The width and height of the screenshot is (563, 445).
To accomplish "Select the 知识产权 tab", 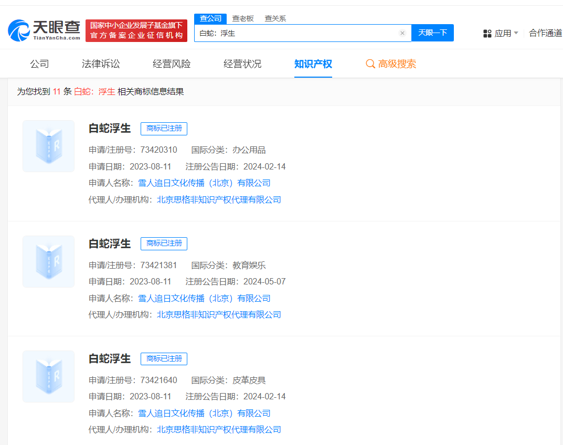I will click(x=313, y=63).
